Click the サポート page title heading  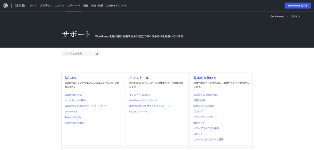click(x=76, y=34)
